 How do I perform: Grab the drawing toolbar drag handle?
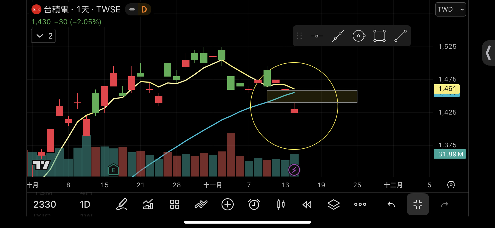[x=299, y=36]
